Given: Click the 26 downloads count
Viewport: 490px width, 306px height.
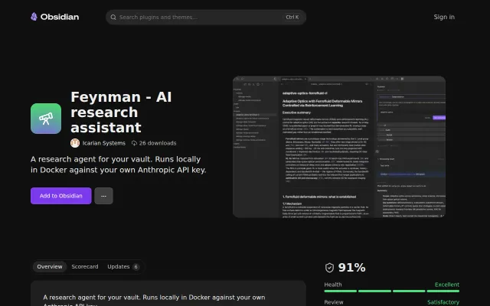Looking at the screenshot, I should click(158, 143).
